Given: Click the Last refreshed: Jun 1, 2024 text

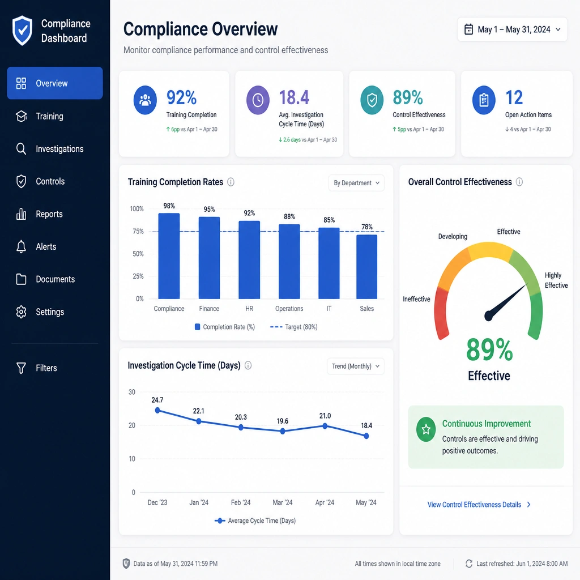Looking at the screenshot, I should coord(522,564).
